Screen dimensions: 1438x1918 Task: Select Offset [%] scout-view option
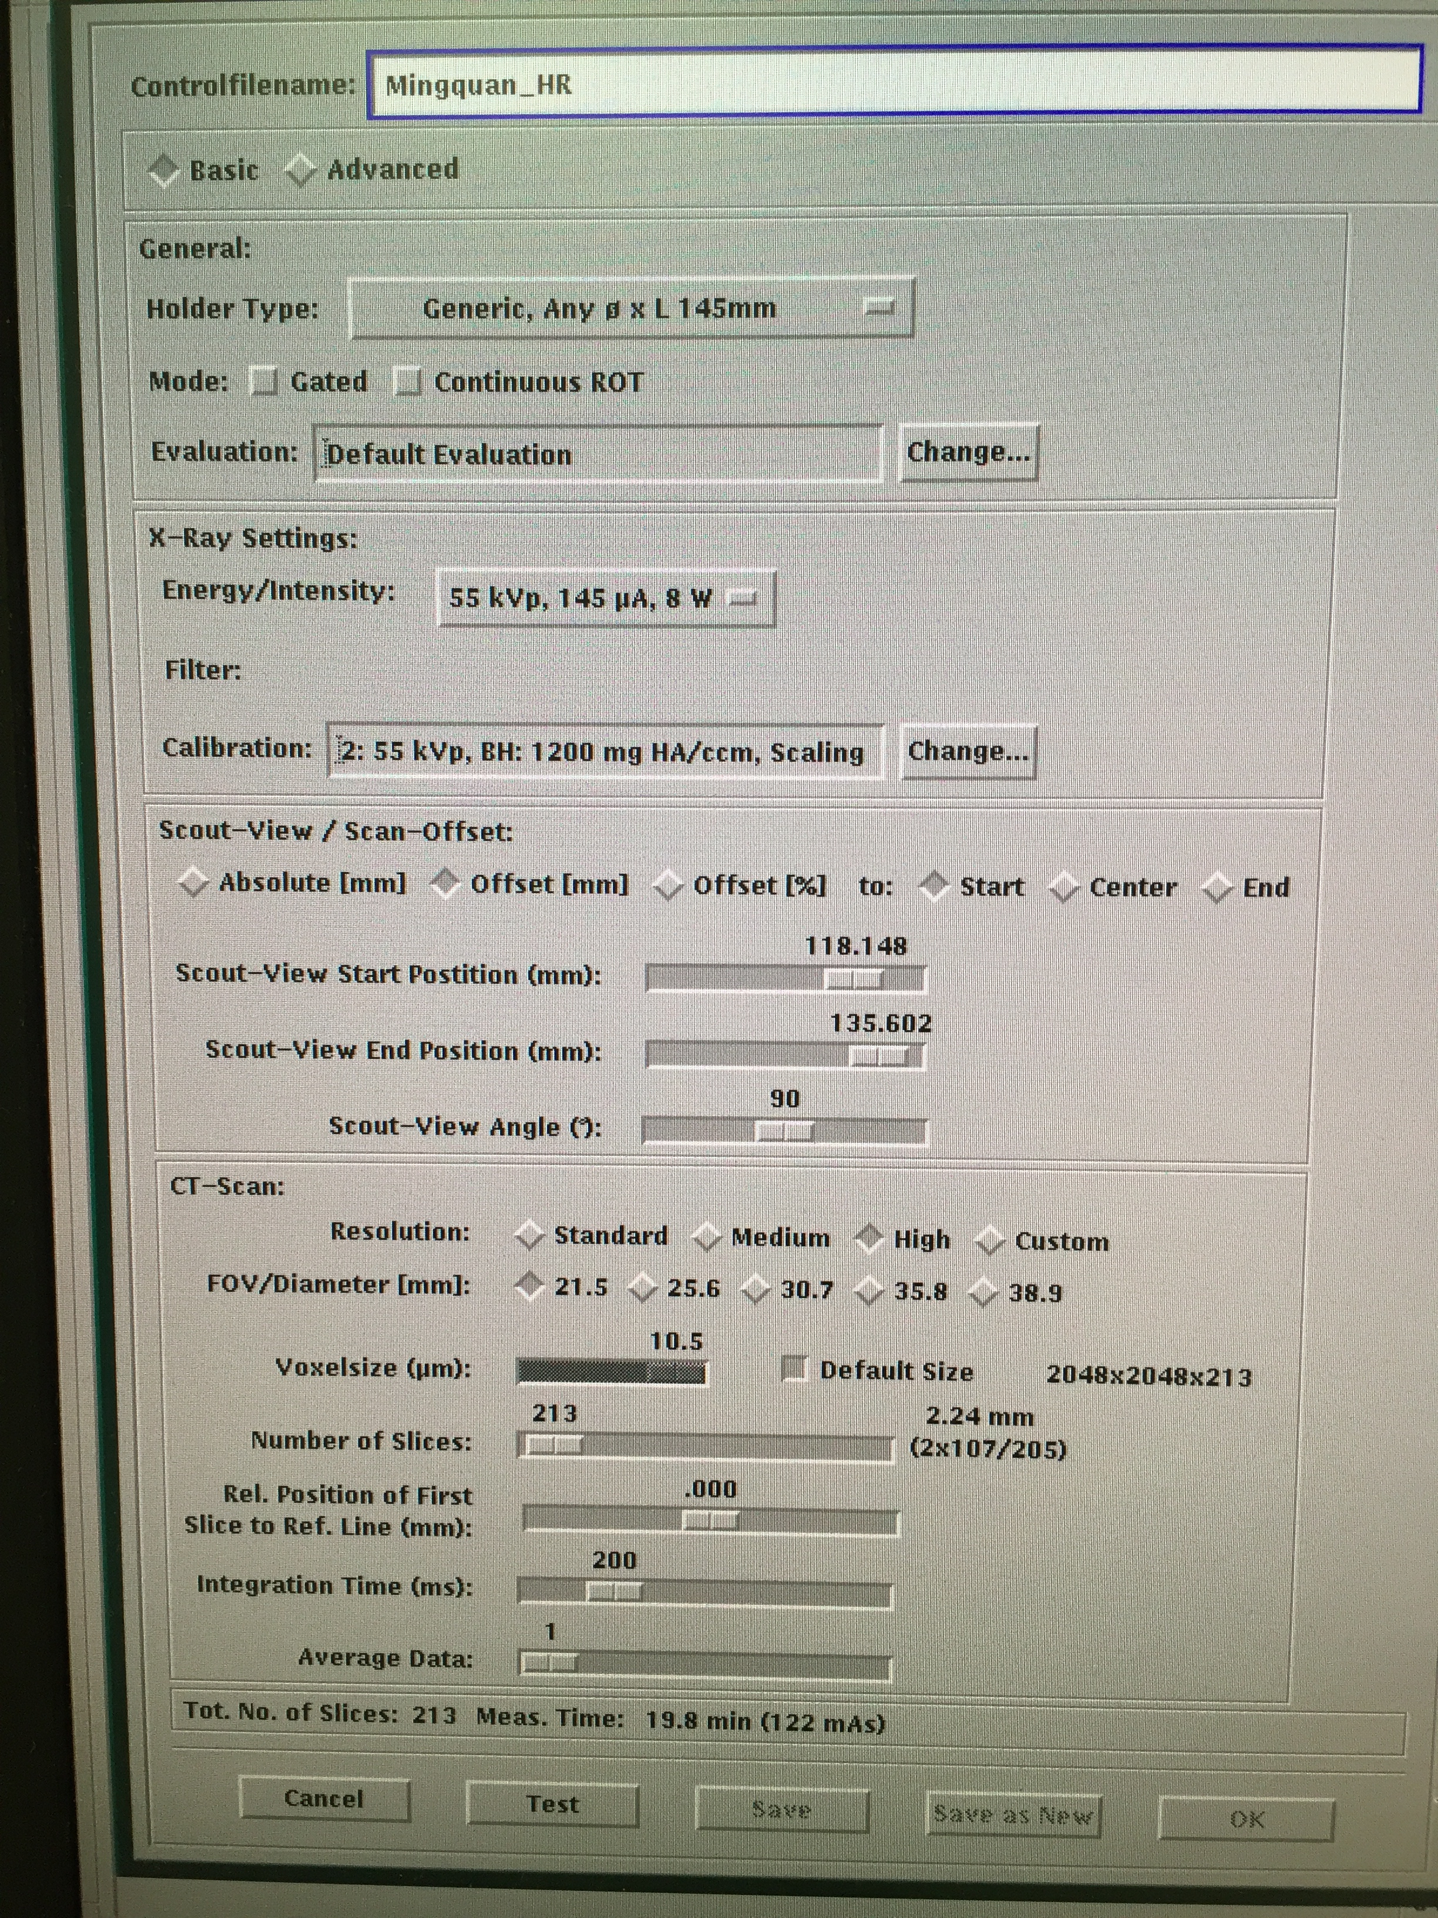pyautogui.click(x=667, y=886)
